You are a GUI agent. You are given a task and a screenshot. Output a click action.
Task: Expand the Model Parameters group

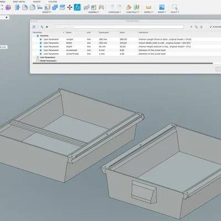point(34,61)
